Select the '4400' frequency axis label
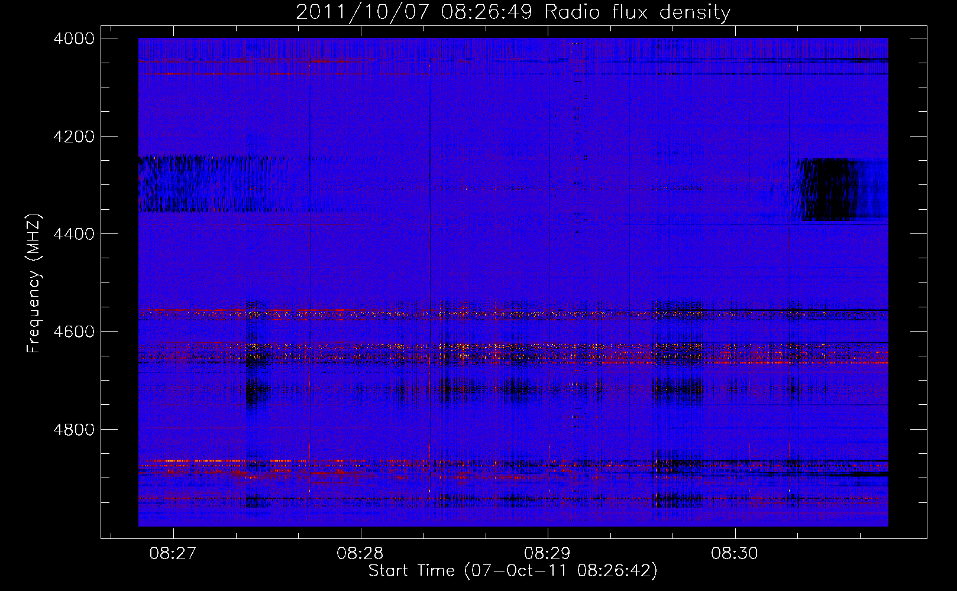Screen dimensions: 957x591 coord(73,234)
